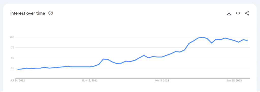
Task: Click the Jun 25, 2023 date label
Action: click(234, 81)
